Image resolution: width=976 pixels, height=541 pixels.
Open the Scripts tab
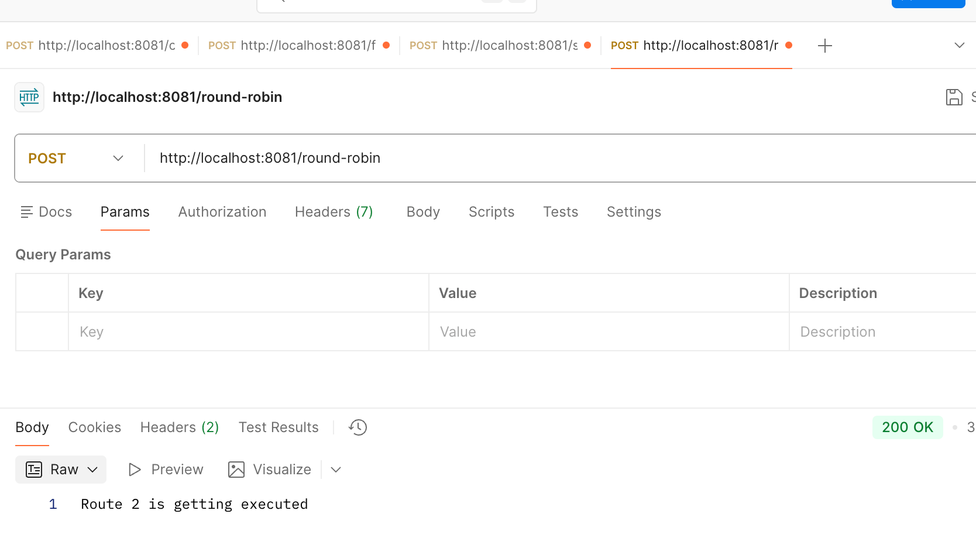tap(491, 212)
